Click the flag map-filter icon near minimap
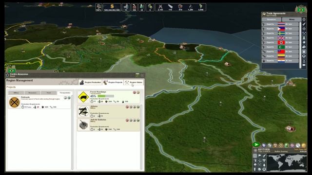This screenshot has width=312, height=175. coord(260,156)
